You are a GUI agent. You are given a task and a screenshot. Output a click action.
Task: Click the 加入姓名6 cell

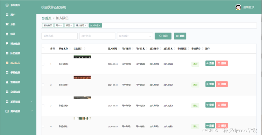coord(168,106)
